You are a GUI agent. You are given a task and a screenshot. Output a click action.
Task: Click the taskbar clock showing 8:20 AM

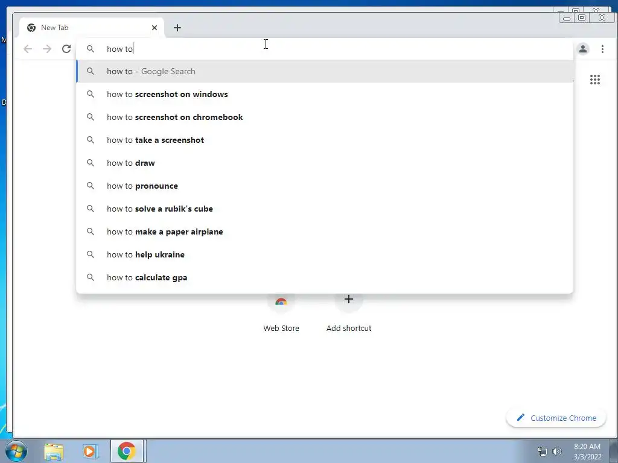(587, 452)
